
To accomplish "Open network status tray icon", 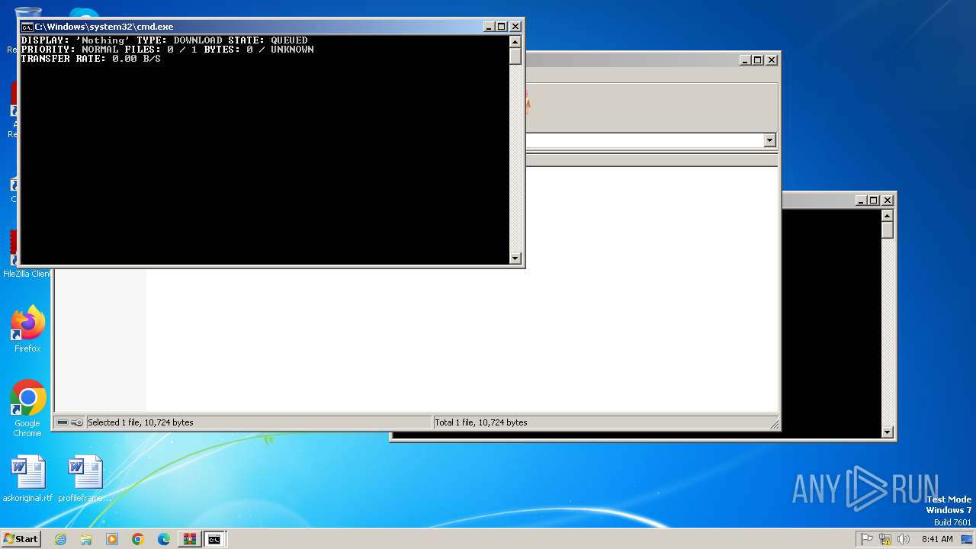I will click(x=885, y=539).
